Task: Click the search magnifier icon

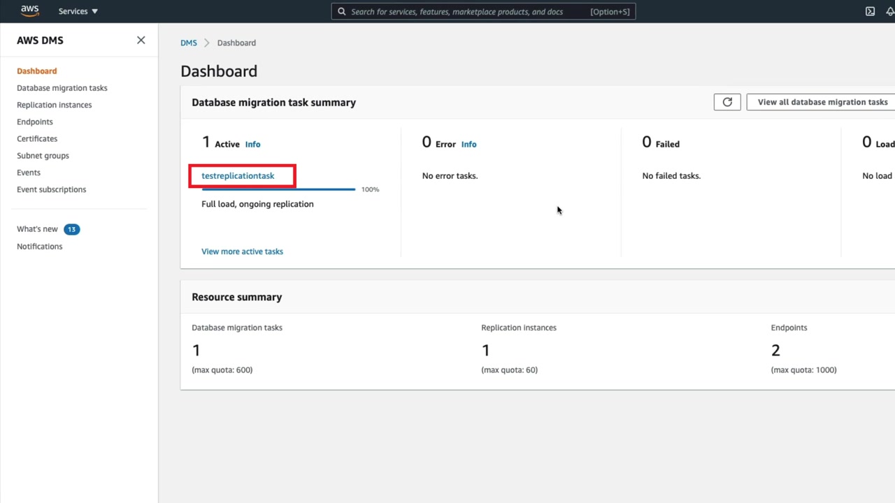Action: [342, 11]
